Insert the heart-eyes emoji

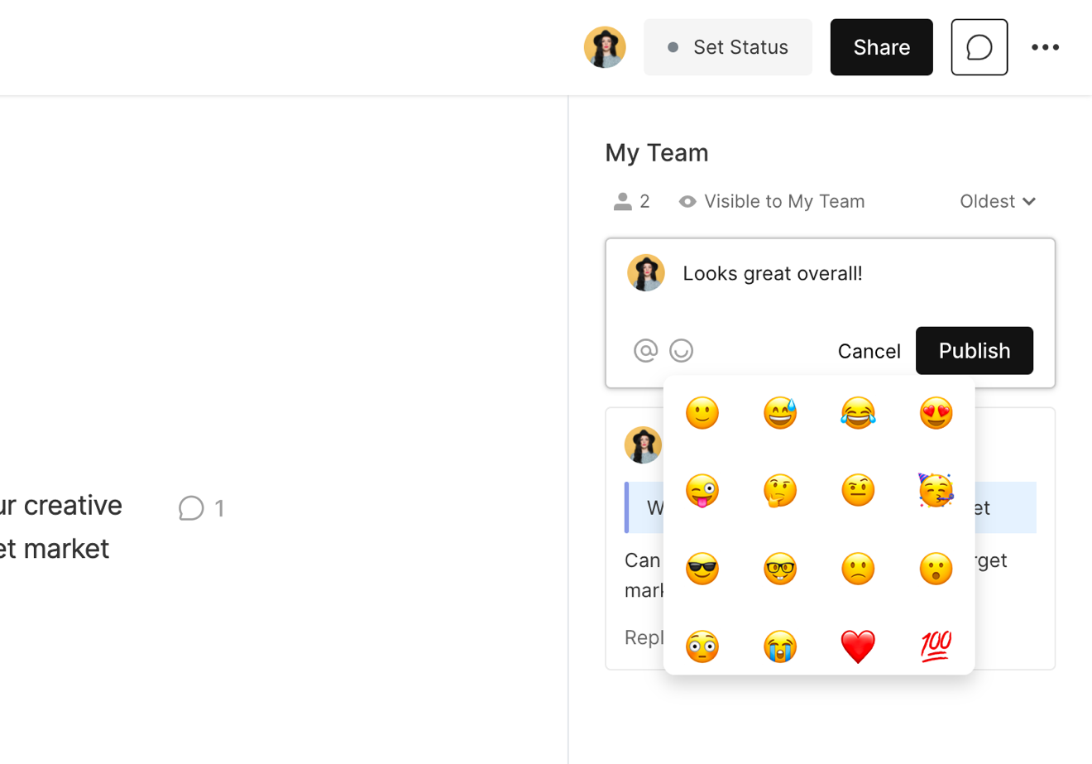(936, 413)
